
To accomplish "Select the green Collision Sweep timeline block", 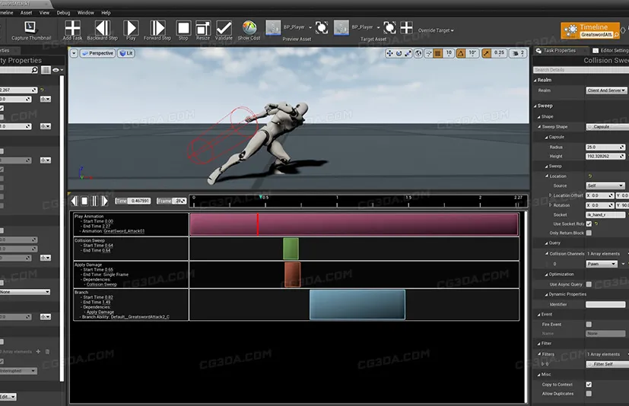I will click(291, 249).
